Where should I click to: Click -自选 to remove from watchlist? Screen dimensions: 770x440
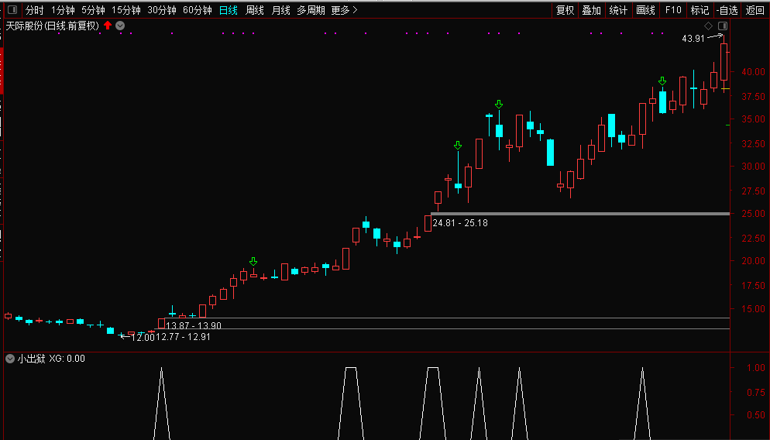pyautogui.click(x=727, y=10)
